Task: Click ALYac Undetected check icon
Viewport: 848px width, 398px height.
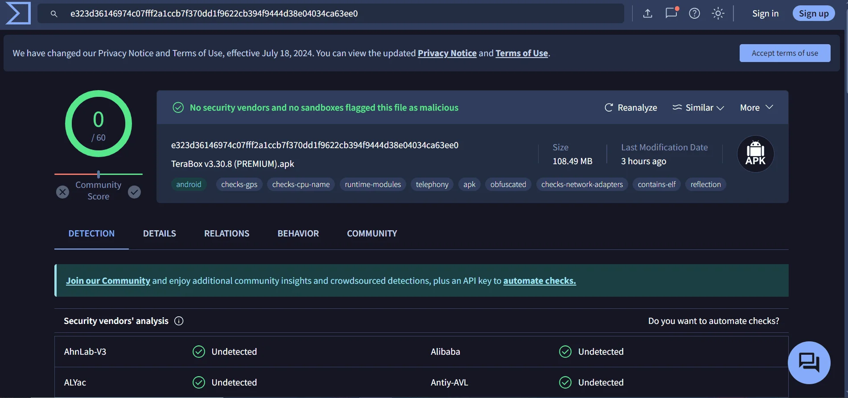Action: click(199, 382)
